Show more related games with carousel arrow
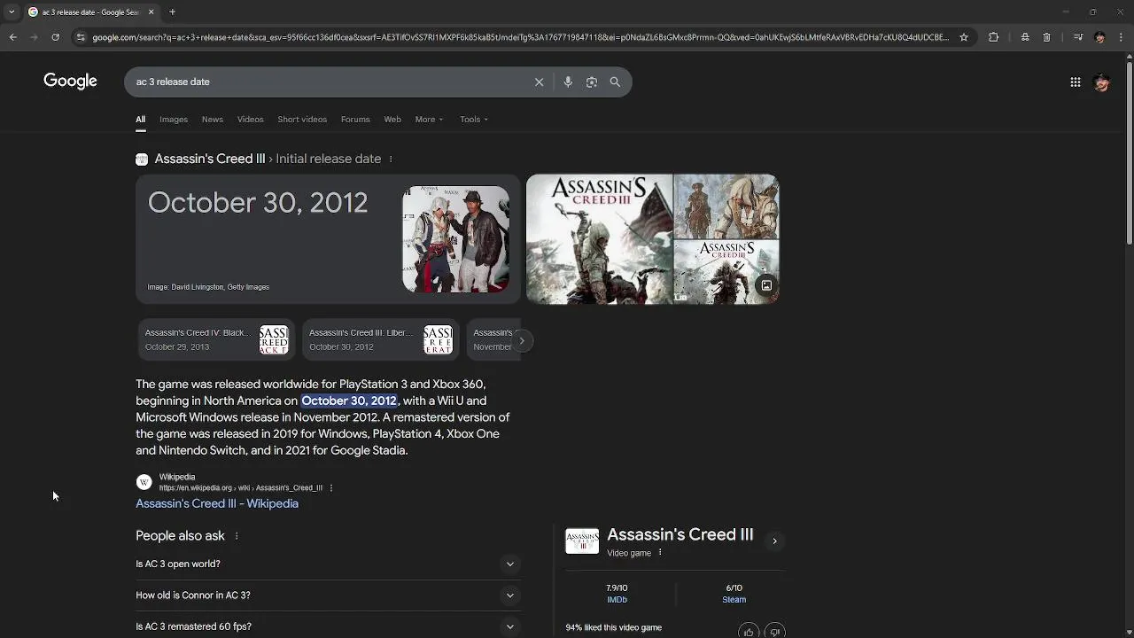Image resolution: width=1134 pixels, height=638 pixels. coord(522,340)
